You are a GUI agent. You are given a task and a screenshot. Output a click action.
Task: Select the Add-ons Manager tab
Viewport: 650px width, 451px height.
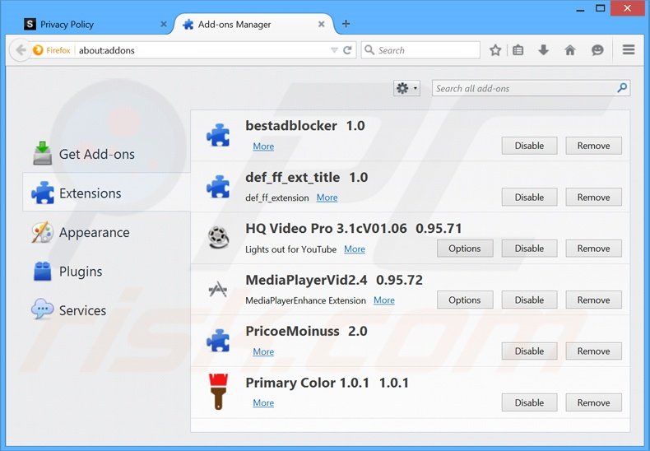click(x=255, y=25)
